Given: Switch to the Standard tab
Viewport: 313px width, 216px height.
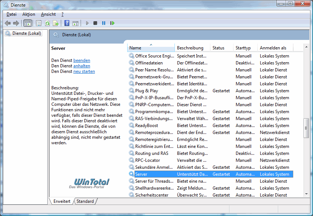Looking at the screenshot, I should point(85,201).
